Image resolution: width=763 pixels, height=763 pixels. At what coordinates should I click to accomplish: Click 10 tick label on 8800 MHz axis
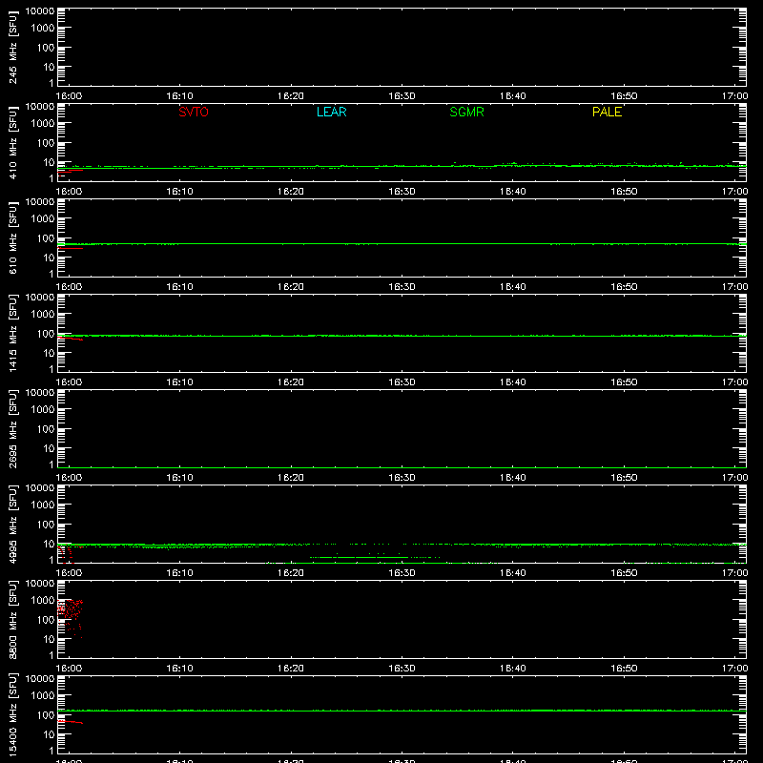point(49,639)
